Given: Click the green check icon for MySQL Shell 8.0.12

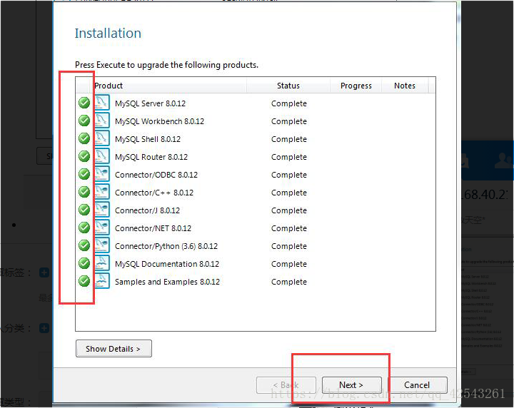Looking at the screenshot, I should point(84,138).
